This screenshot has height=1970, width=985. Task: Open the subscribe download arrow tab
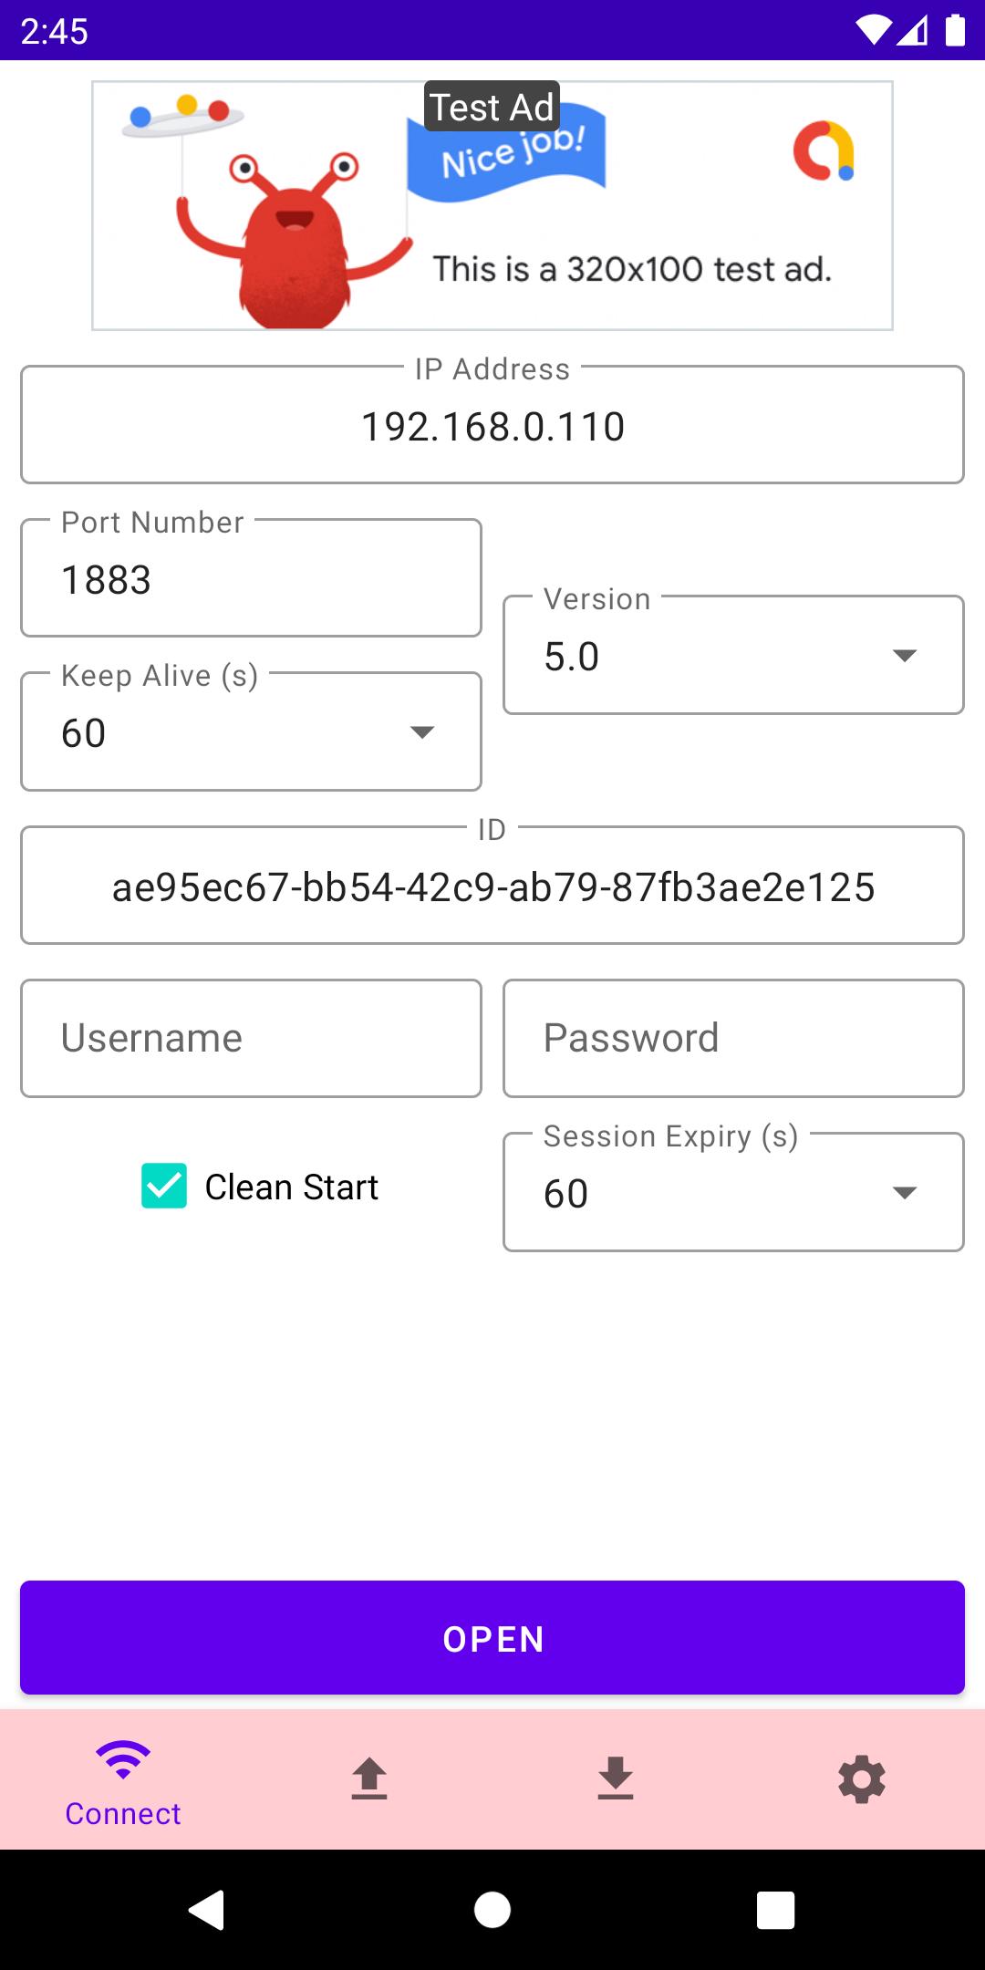pyautogui.click(x=616, y=1778)
